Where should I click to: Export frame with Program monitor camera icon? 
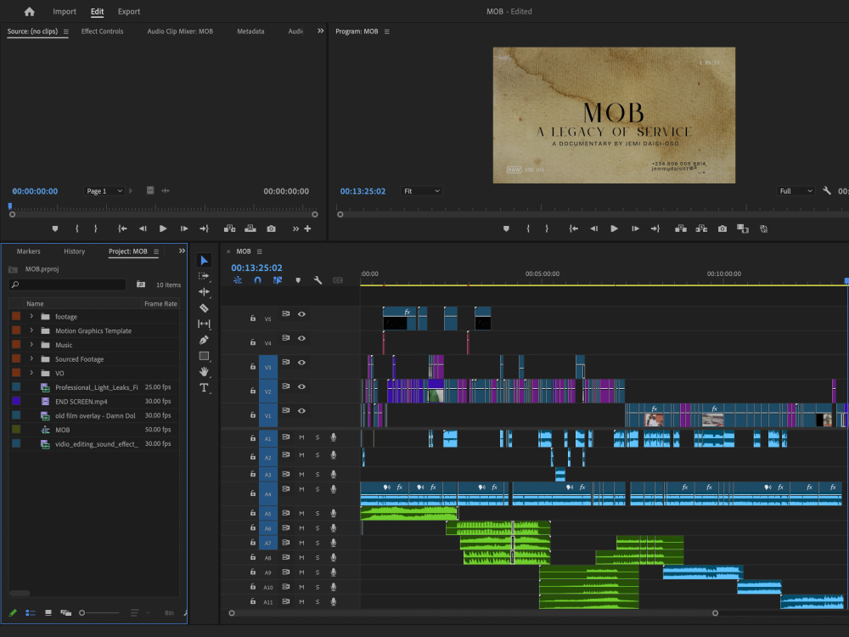tap(722, 229)
